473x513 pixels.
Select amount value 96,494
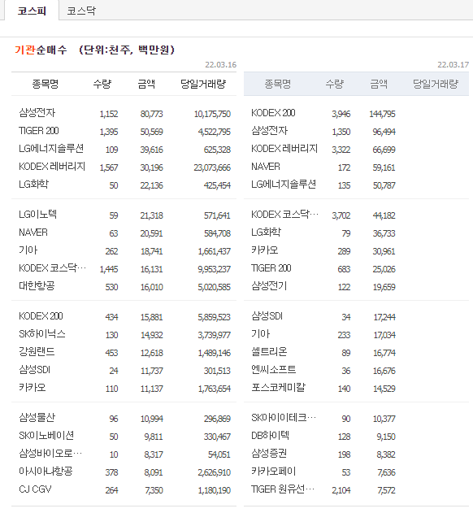click(384, 132)
